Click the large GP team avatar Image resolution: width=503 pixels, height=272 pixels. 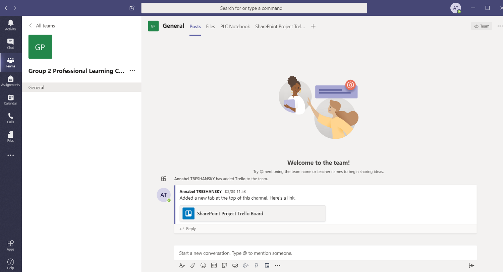pos(40,47)
